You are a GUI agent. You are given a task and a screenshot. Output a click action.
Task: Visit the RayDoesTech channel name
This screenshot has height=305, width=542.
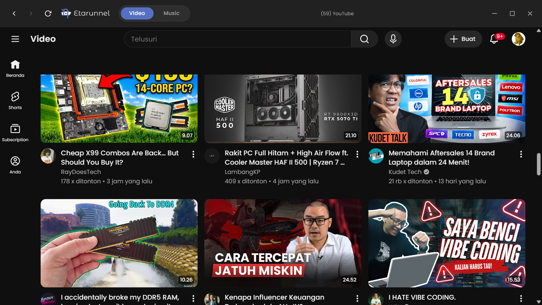(81, 172)
